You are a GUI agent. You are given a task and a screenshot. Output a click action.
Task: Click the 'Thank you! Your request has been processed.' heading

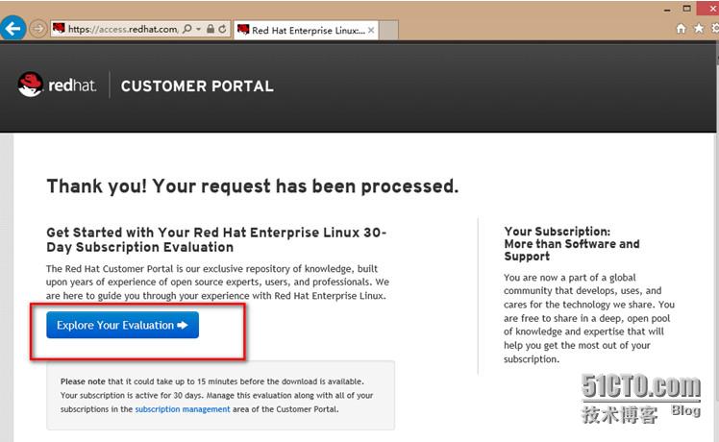point(252,186)
